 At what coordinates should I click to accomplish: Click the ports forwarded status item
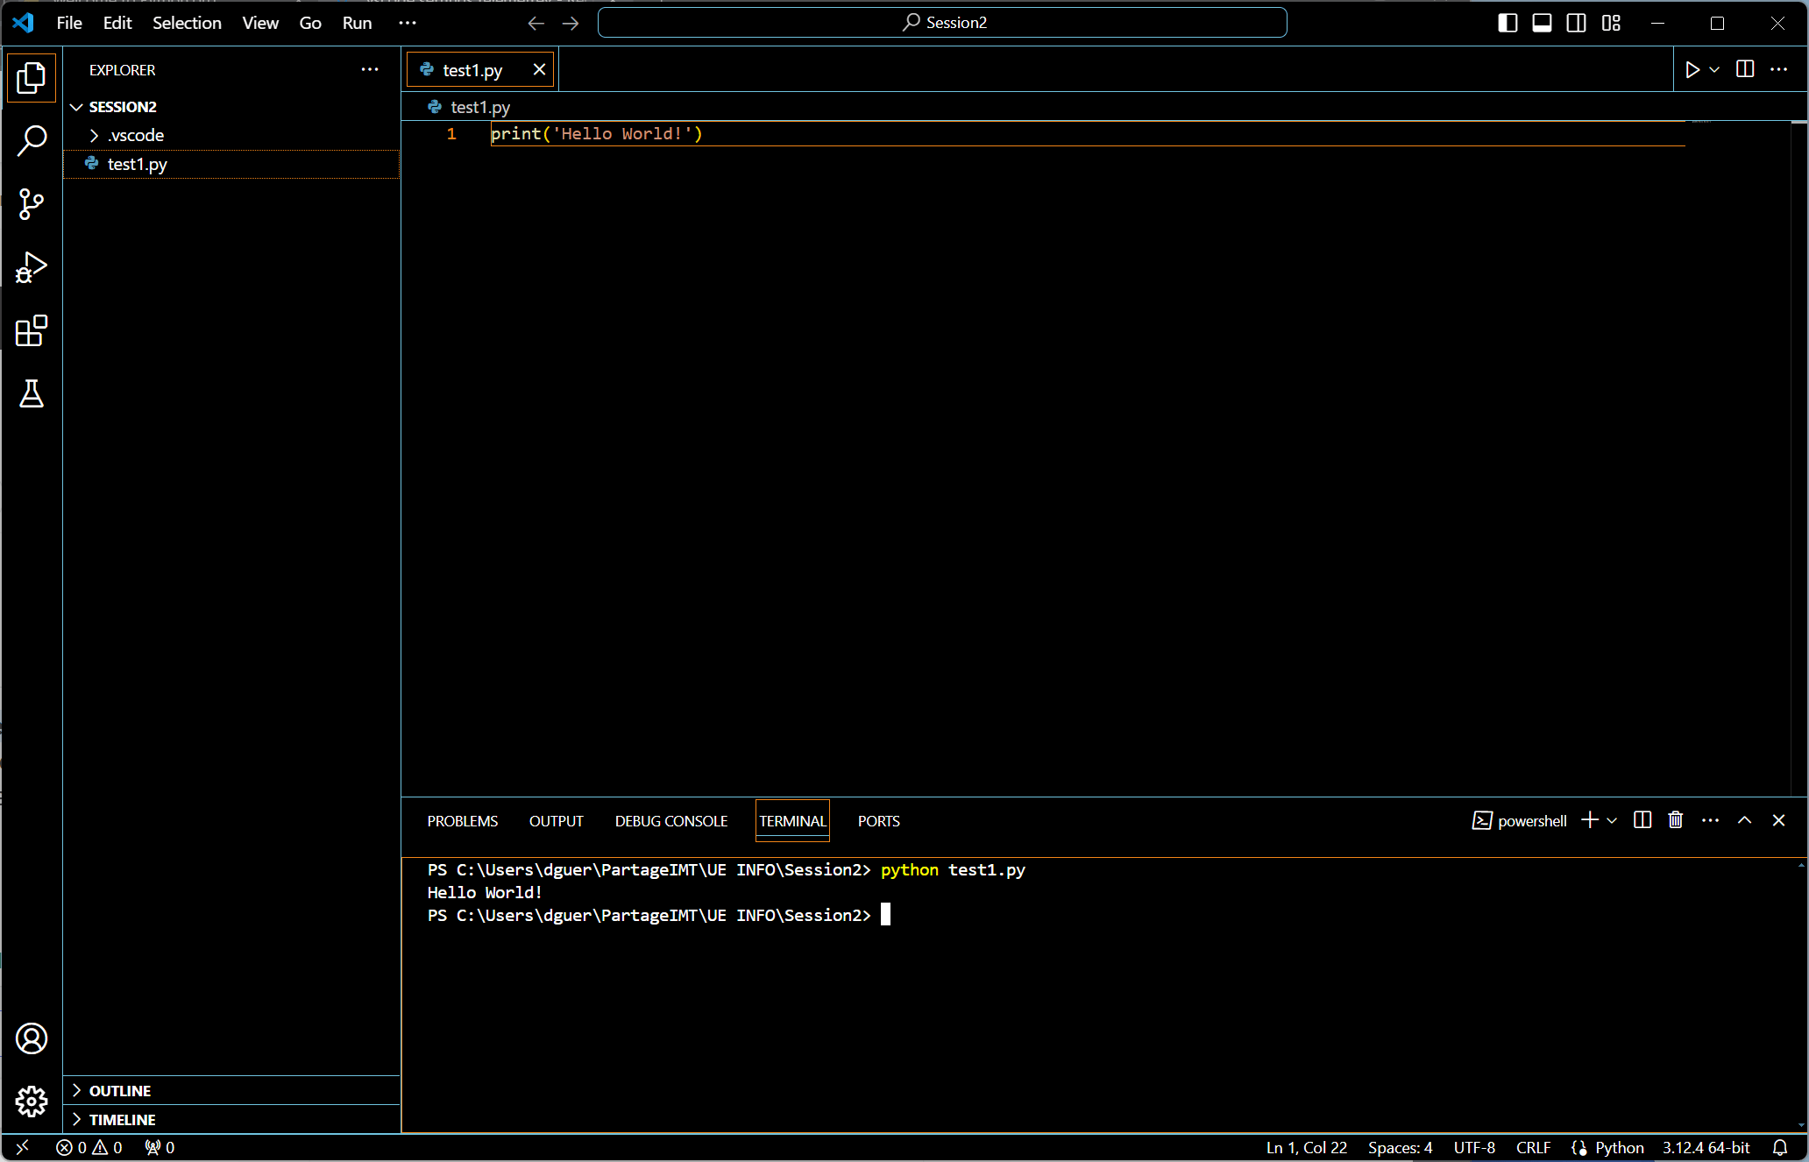coord(160,1147)
